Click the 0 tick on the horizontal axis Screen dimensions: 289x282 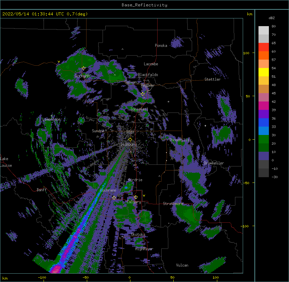pos(129,277)
